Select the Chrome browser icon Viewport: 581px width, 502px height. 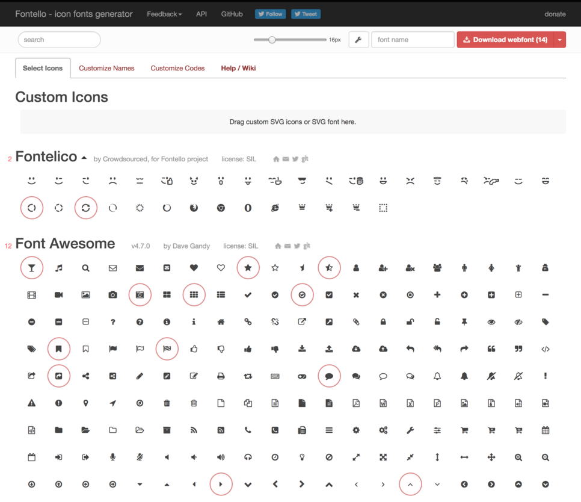221,208
